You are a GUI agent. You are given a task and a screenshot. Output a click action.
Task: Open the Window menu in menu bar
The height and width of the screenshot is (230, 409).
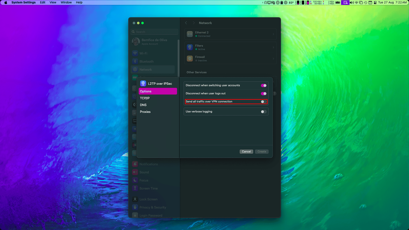66,2
